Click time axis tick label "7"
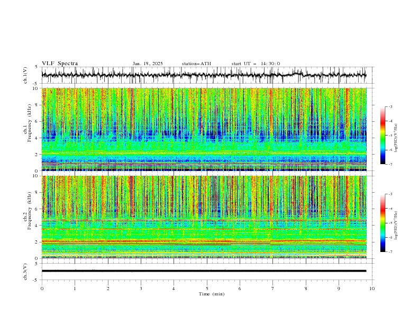 tap(273, 289)
